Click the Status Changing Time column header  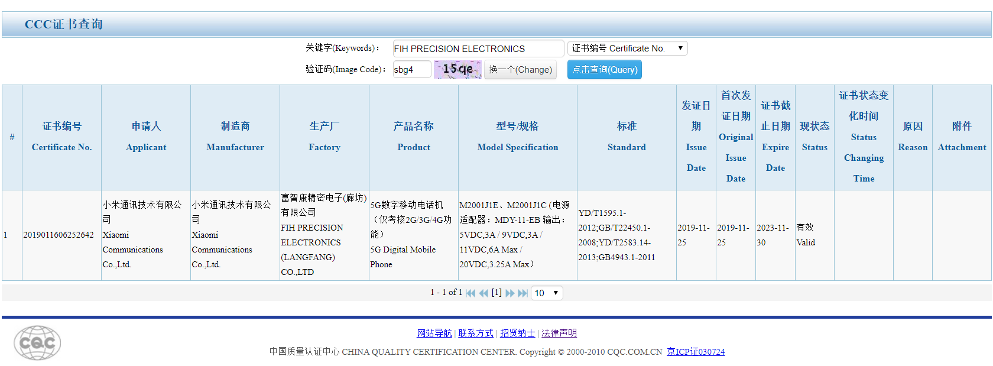click(864, 137)
